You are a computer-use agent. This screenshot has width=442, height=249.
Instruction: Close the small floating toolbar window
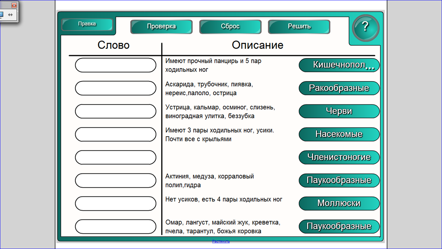click(x=14, y=6)
